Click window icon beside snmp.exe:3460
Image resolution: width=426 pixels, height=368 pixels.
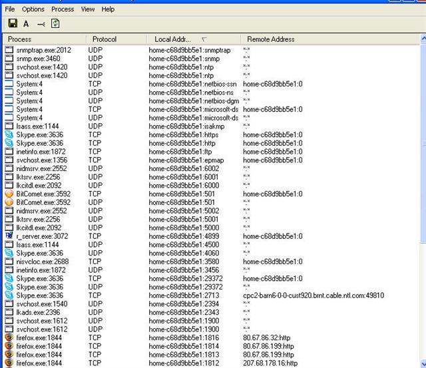click(9, 58)
